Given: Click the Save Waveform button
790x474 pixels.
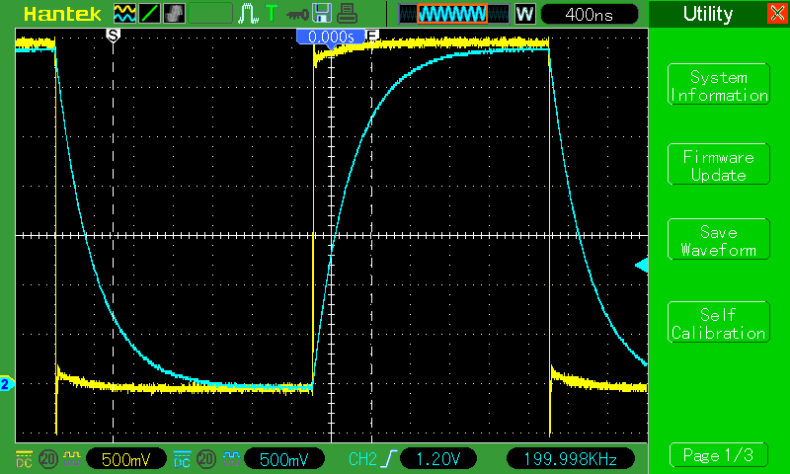Looking at the screenshot, I should [x=719, y=239].
